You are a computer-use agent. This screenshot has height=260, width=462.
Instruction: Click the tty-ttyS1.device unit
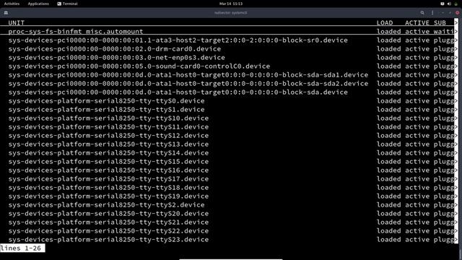(106, 110)
